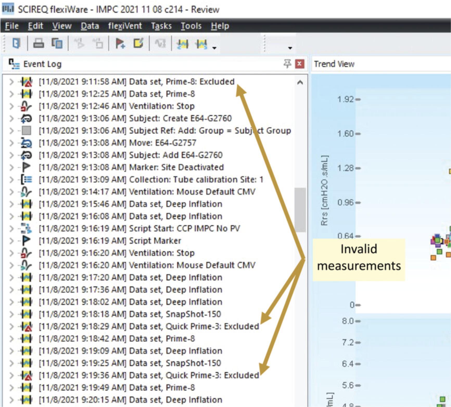The width and height of the screenshot is (451, 407).
Task: Select the 9:16:20 Ventilation Stop row
Action: pyautogui.click(x=117, y=253)
